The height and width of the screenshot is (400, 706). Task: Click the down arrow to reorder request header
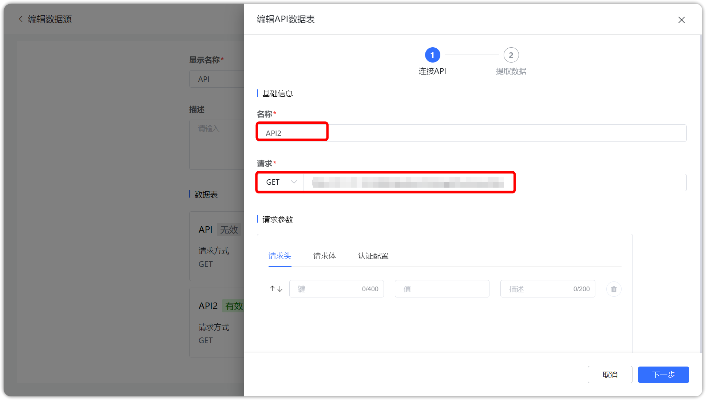coord(279,289)
